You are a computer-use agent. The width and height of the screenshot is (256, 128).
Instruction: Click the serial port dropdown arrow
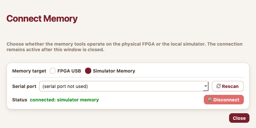click(205, 86)
